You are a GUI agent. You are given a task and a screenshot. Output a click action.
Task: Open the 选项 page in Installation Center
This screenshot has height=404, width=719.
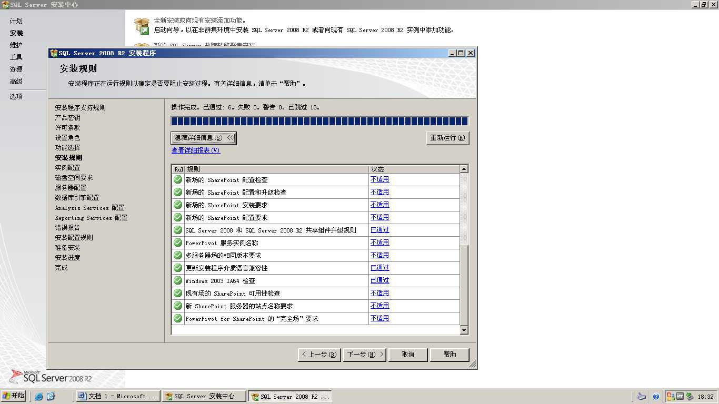16,97
